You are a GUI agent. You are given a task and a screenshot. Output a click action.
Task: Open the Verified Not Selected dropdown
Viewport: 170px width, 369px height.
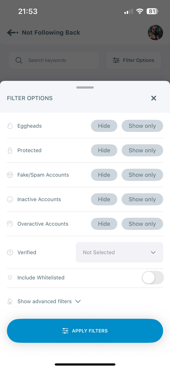119,252
